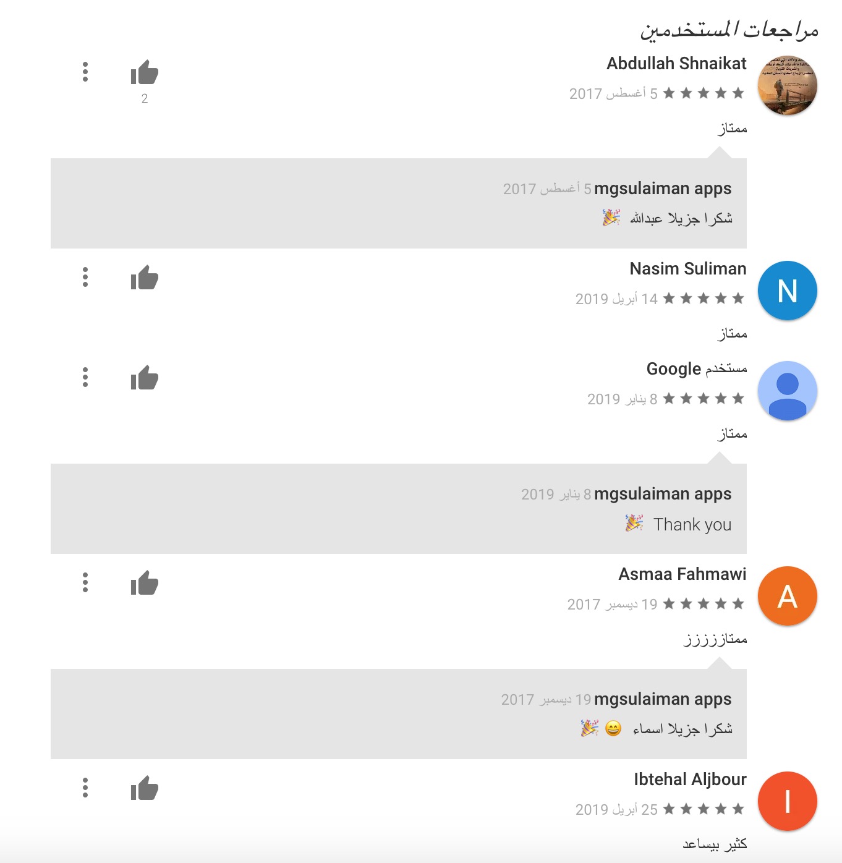
Task: Open three-dot menu on Nasim Suliman's review
Action: 85,277
